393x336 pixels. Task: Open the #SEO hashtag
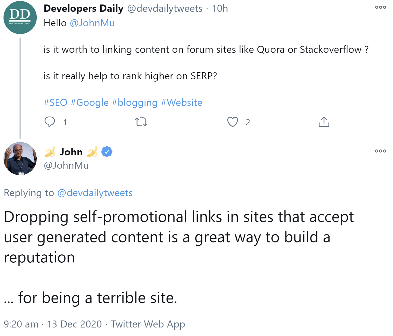click(x=55, y=102)
